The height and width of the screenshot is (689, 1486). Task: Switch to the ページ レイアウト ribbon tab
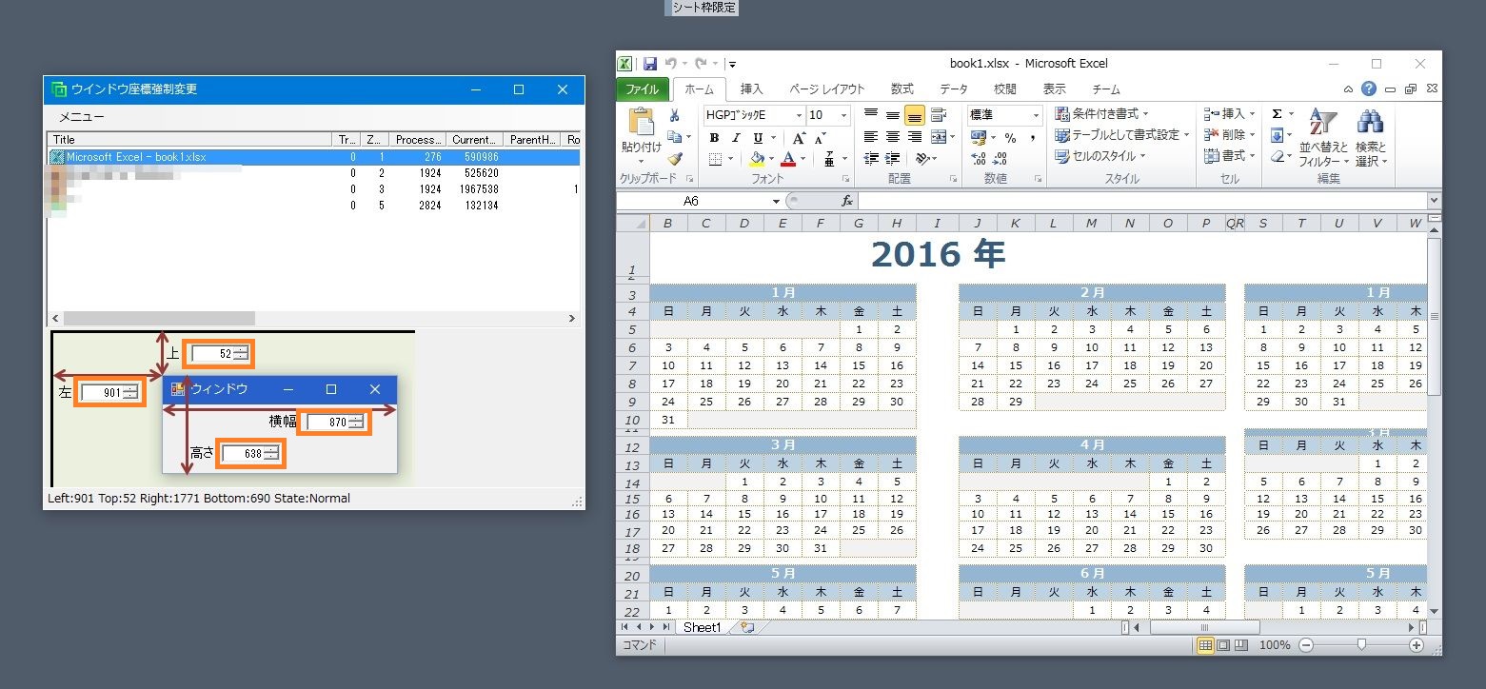(826, 89)
